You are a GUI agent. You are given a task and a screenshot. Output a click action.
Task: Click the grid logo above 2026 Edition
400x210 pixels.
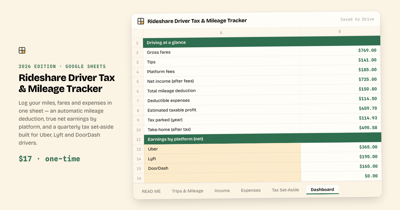pos(22,50)
